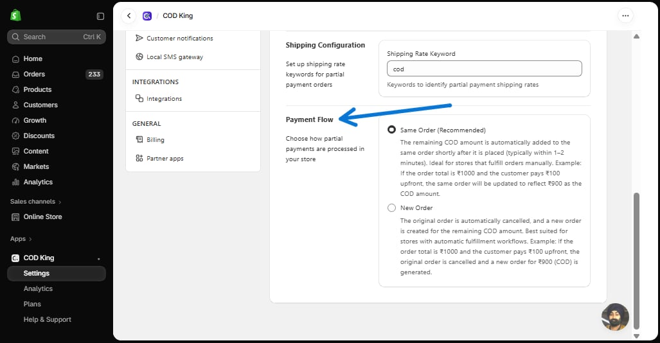Image resolution: width=660 pixels, height=343 pixels.
Task: Click the Home icon in sidebar
Action: [15, 59]
